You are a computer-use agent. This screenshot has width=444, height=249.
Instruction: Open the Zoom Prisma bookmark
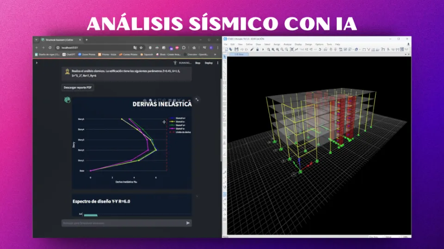click(x=86, y=54)
